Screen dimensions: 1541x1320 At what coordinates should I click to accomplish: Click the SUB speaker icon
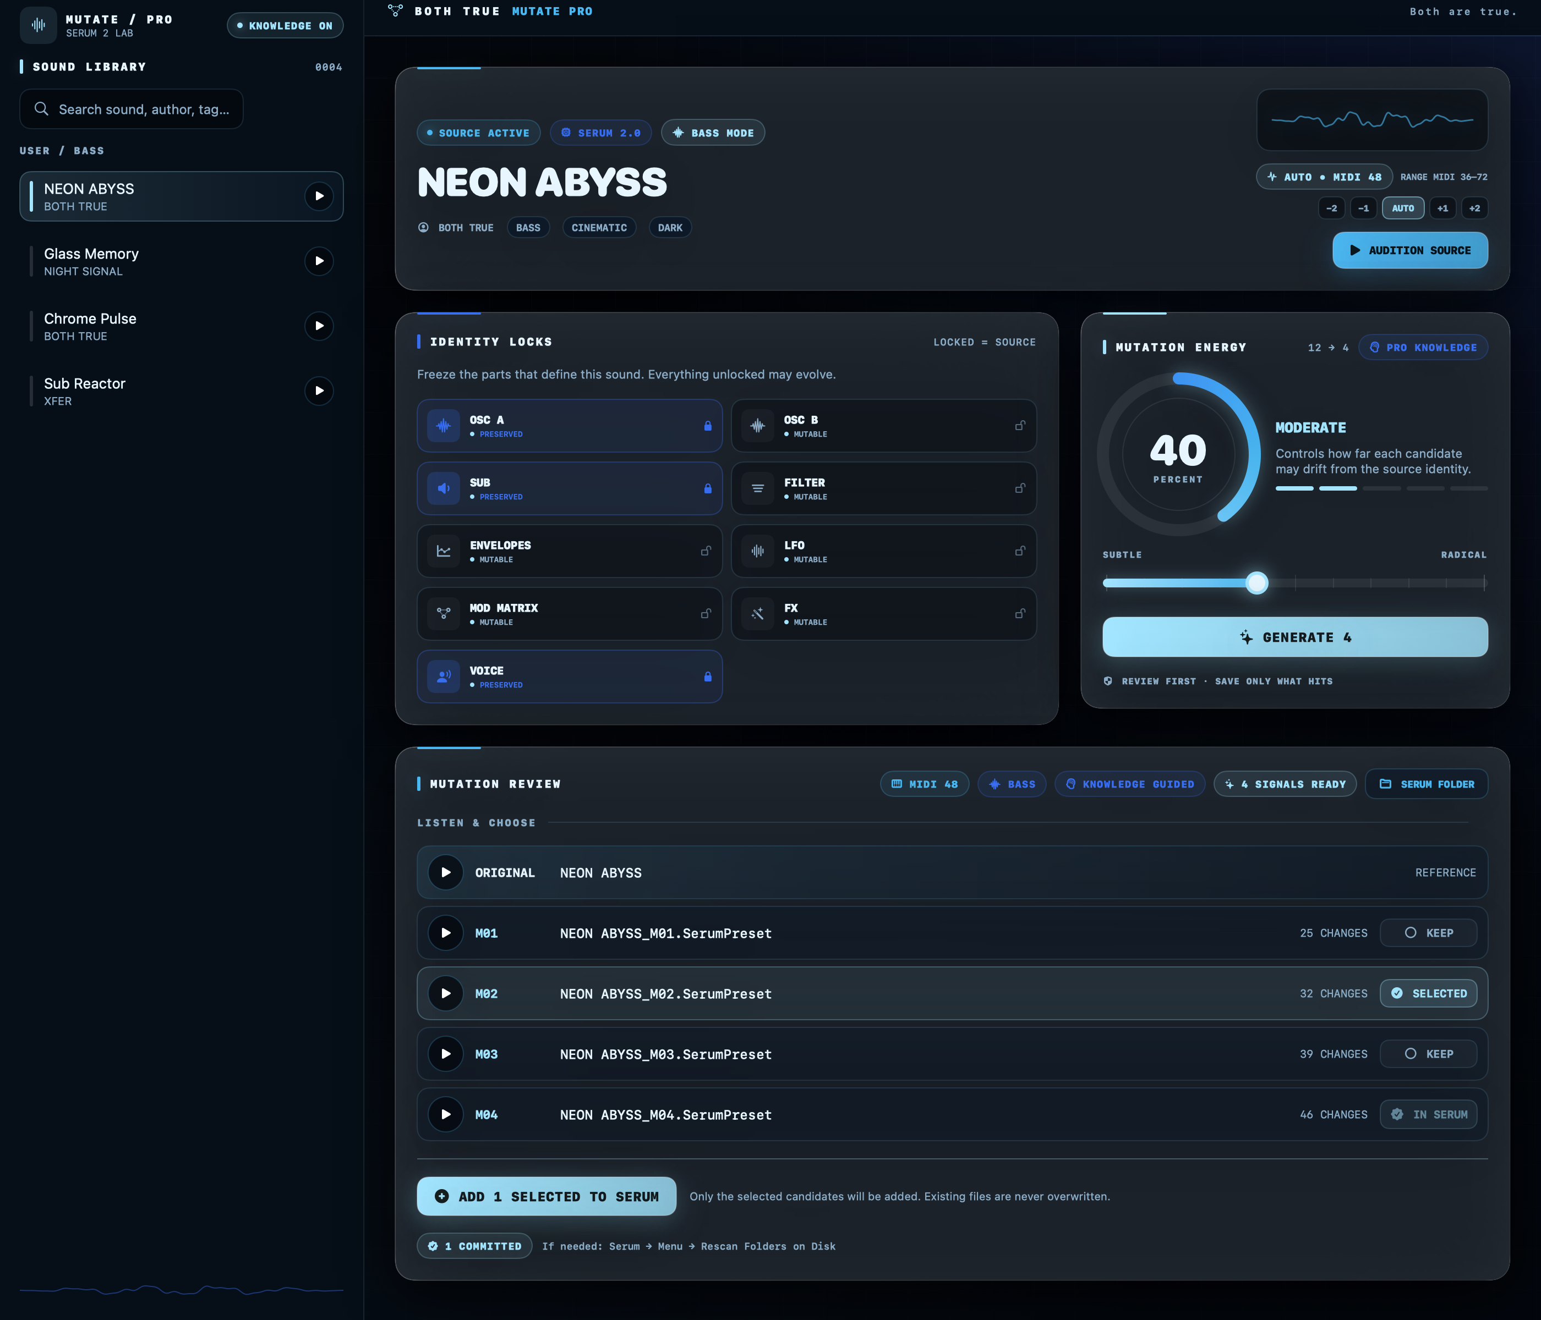coord(444,488)
